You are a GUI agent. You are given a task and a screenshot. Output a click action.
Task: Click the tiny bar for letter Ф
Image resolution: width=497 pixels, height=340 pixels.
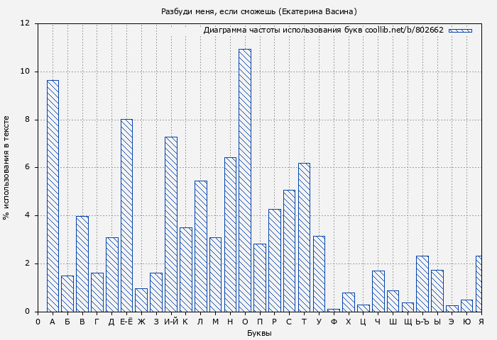(334, 310)
